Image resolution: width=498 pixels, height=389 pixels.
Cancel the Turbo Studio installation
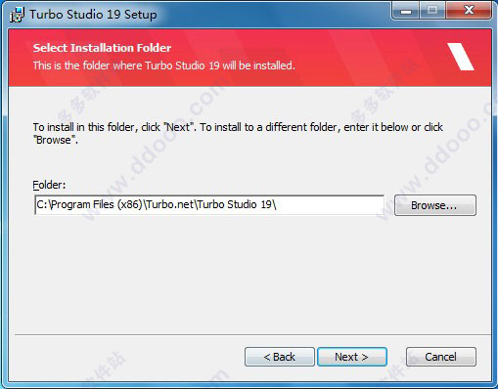[x=440, y=357]
